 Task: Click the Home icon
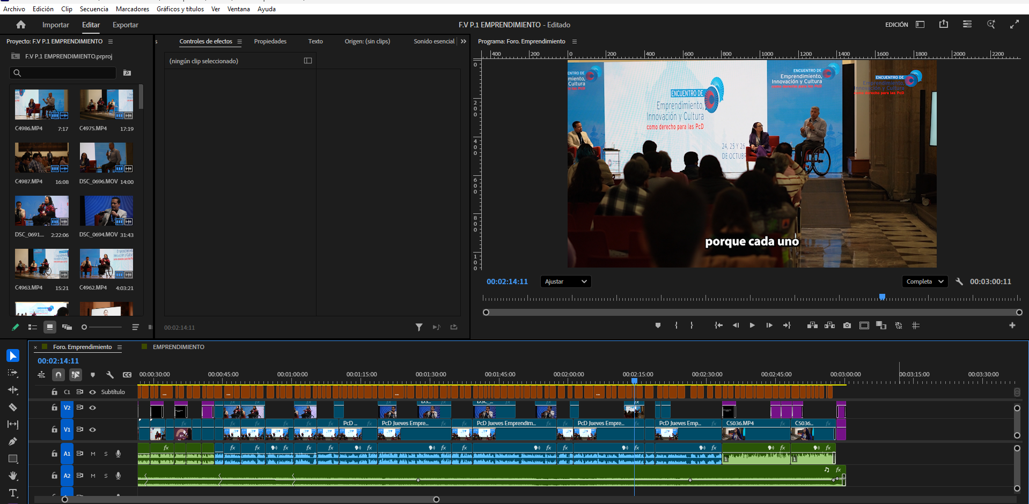[x=21, y=25]
